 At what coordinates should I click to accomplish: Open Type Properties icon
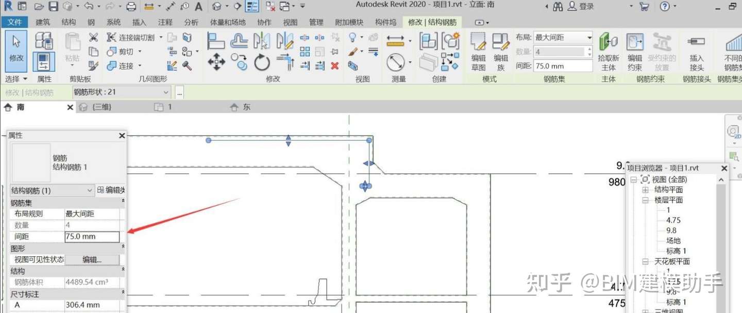pos(44,41)
